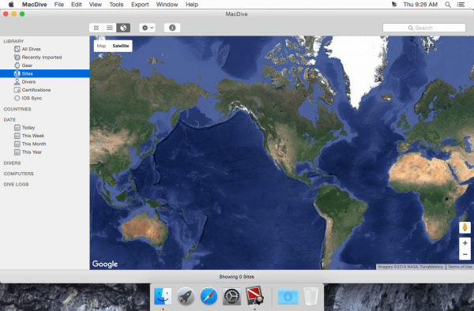Click the Google logo on map
The width and height of the screenshot is (474, 311).
pos(105,264)
